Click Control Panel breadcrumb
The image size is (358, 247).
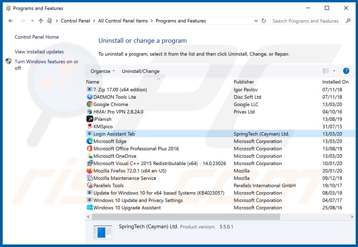75,21
